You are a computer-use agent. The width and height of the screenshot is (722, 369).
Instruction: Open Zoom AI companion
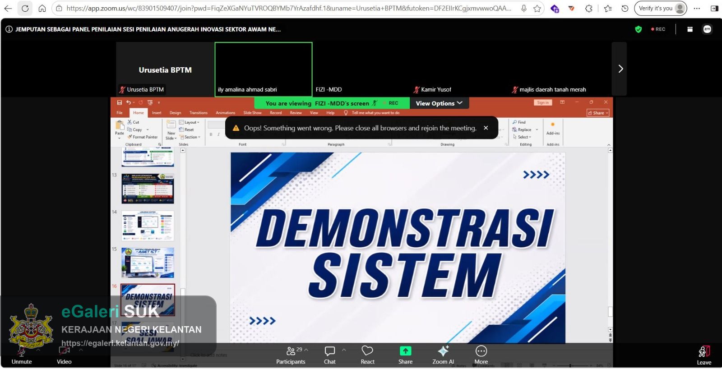click(443, 355)
